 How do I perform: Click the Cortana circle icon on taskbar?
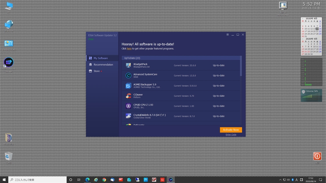coord(71,180)
